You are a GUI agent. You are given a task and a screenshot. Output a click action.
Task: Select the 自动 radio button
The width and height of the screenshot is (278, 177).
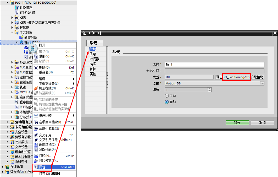tap(167, 102)
